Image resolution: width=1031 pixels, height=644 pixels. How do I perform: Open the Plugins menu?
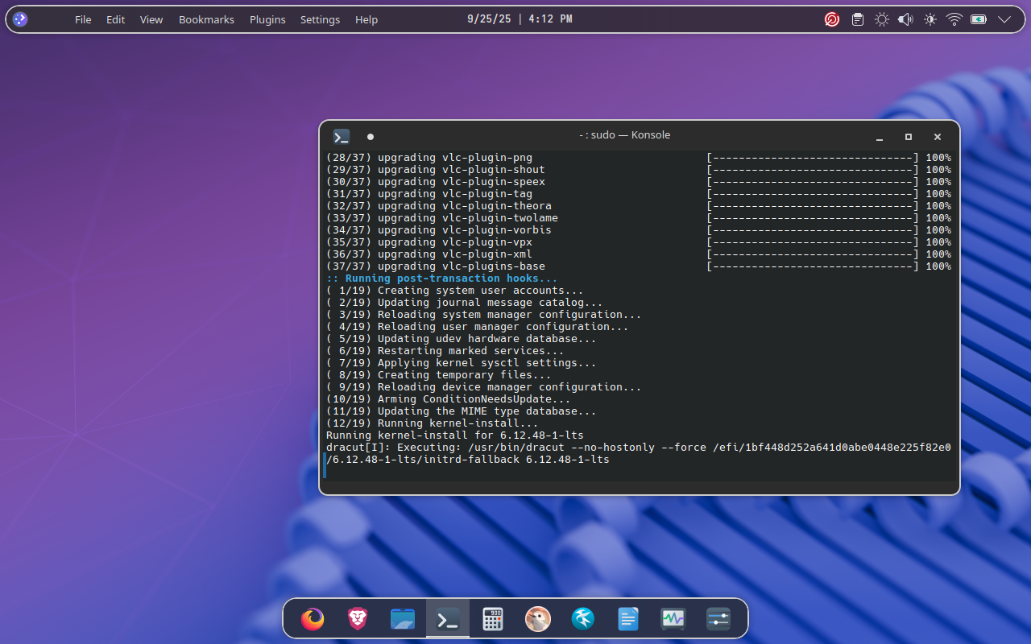click(267, 19)
